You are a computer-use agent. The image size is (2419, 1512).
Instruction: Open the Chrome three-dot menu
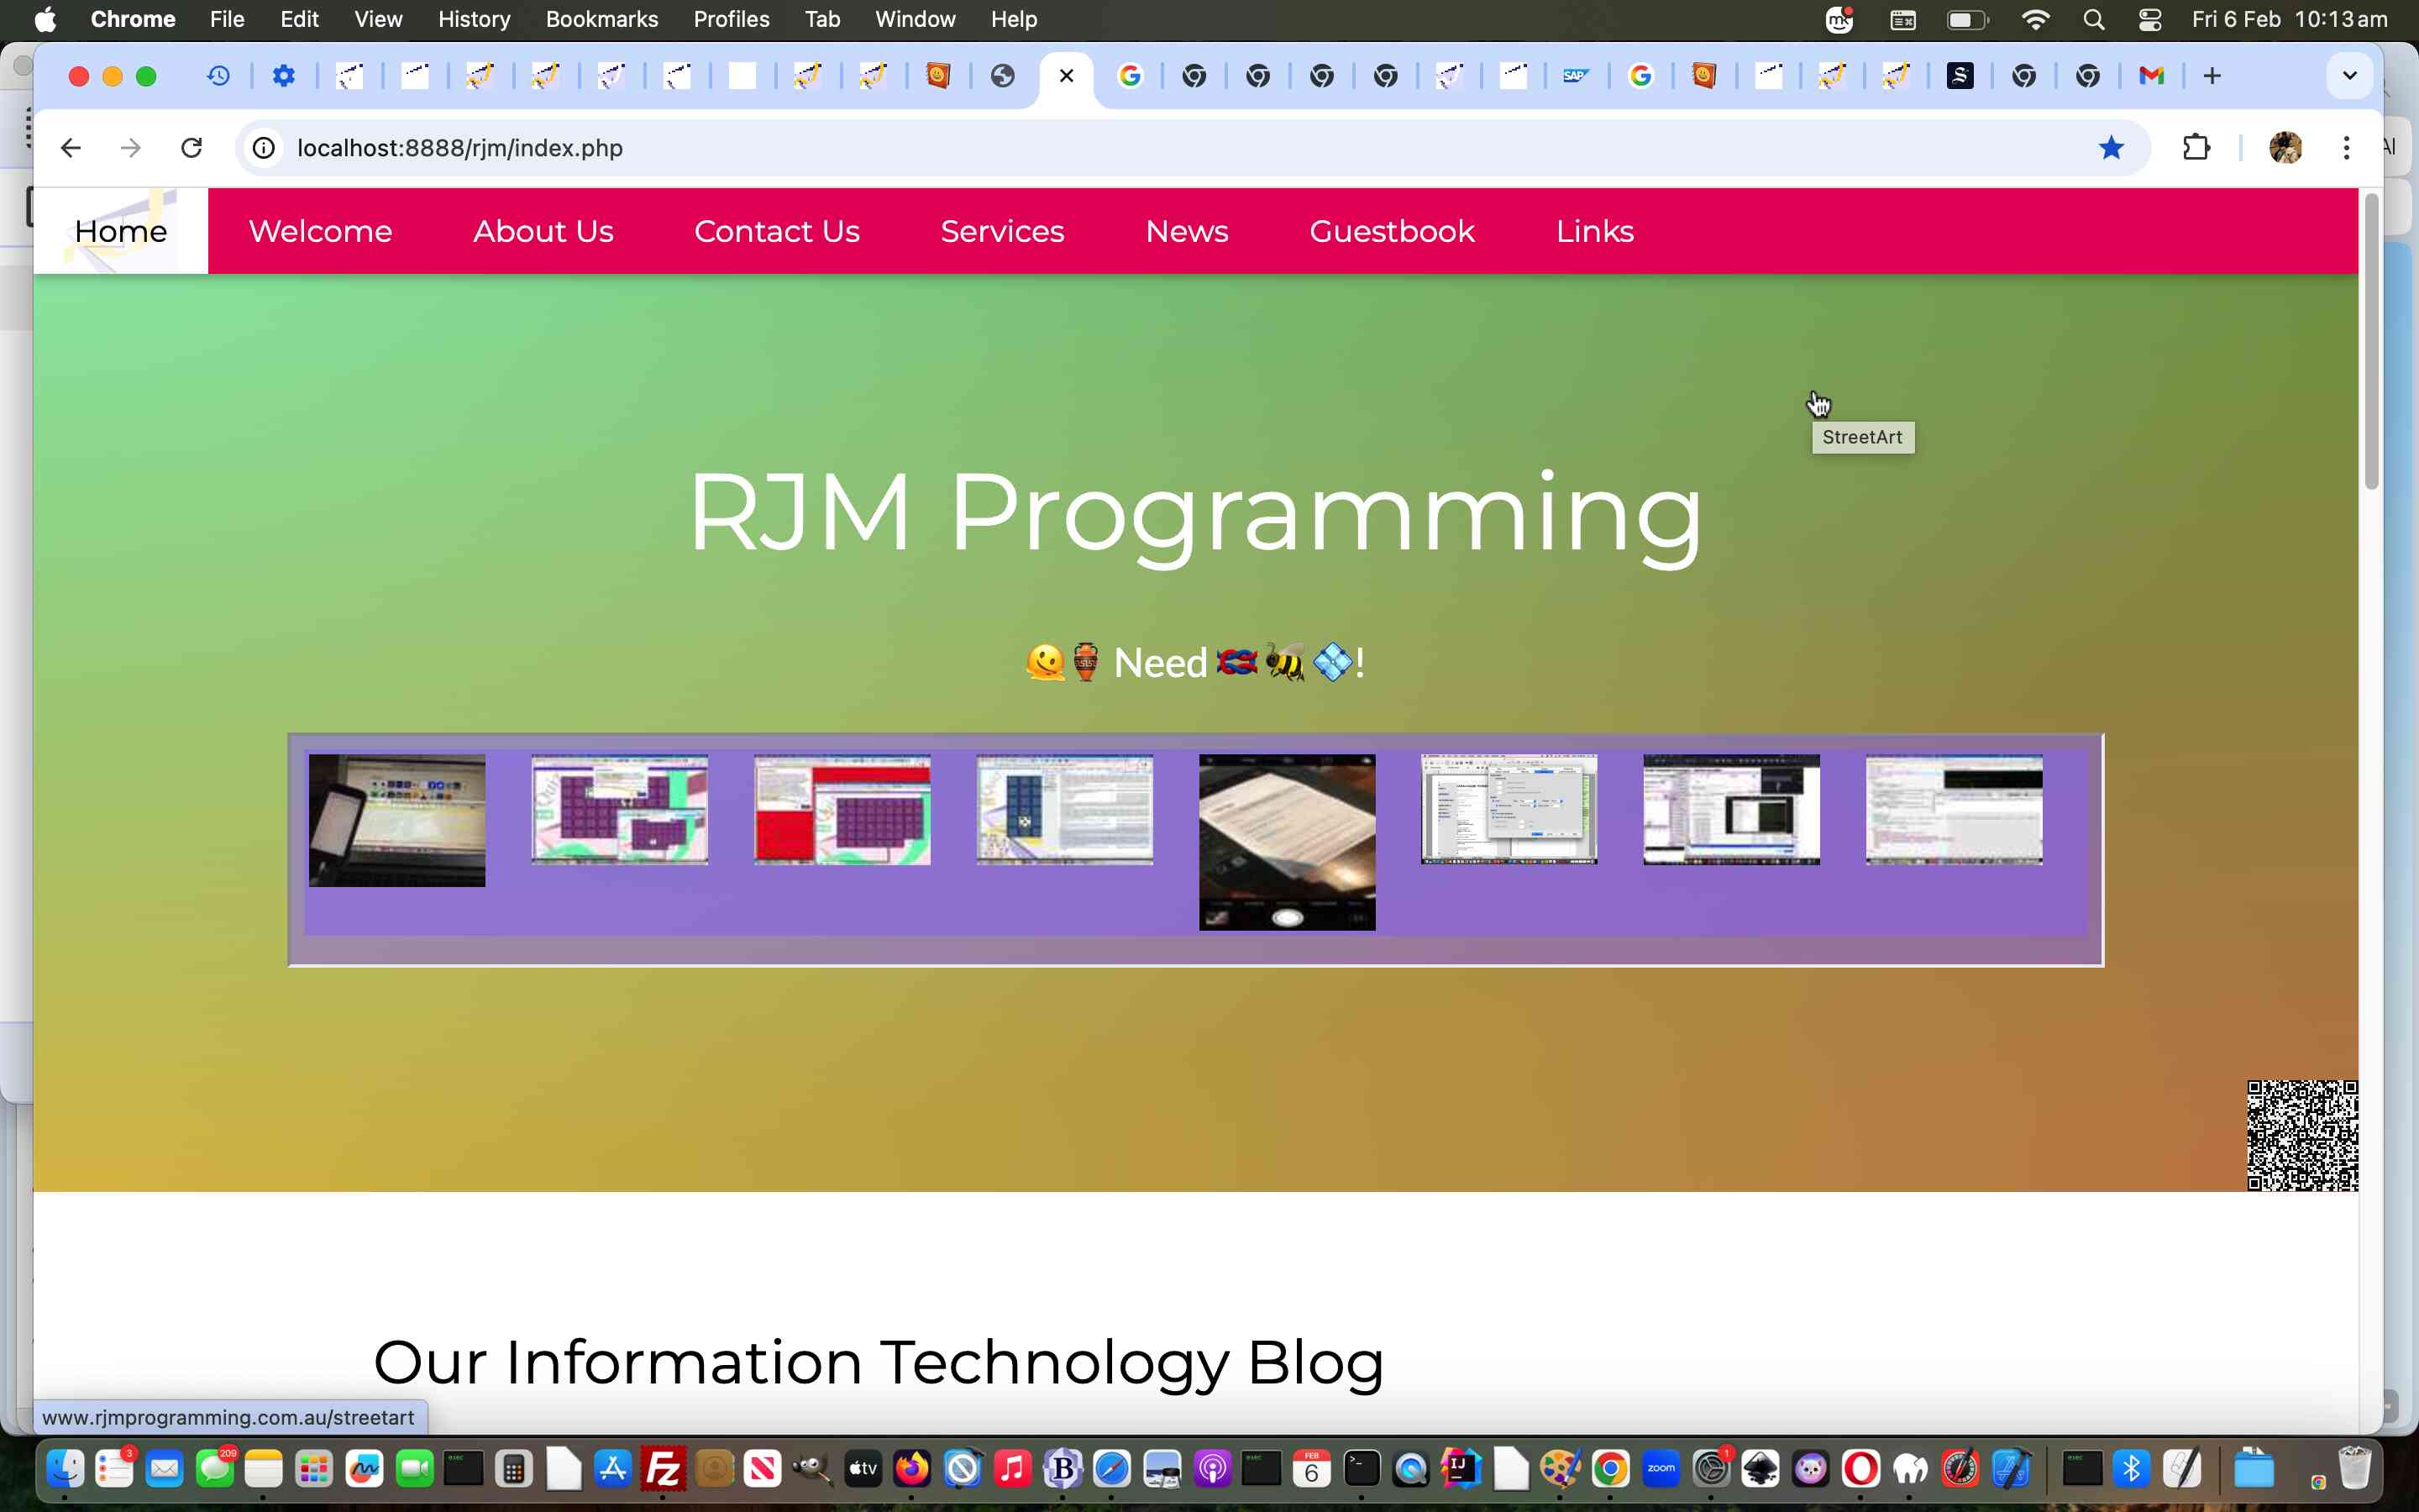point(2345,148)
